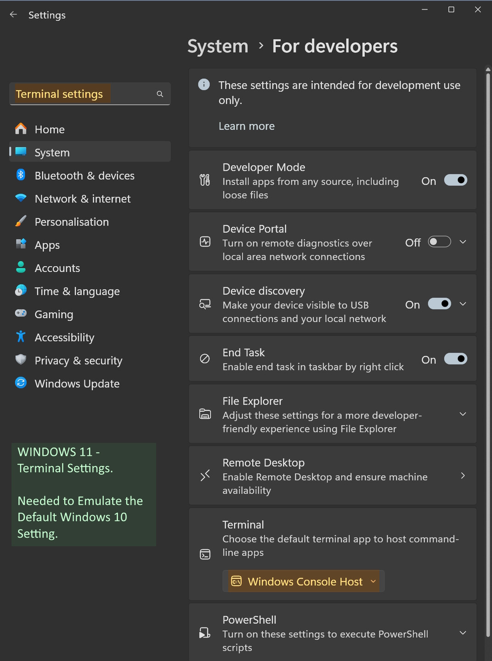The image size is (492, 661).
Task: Go to System in the breadcrumb
Action: [x=218, y=46]
